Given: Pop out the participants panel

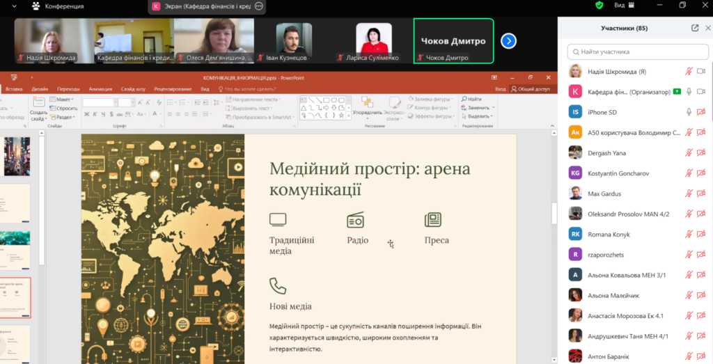Looking at the screenshot, I should pyautogui.click(x=694, y=28).
